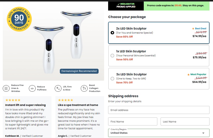The image size is (213, 138).
Task: Click the Reduce Fine Lines & Wrinkles icon
Action: (6, 88)
